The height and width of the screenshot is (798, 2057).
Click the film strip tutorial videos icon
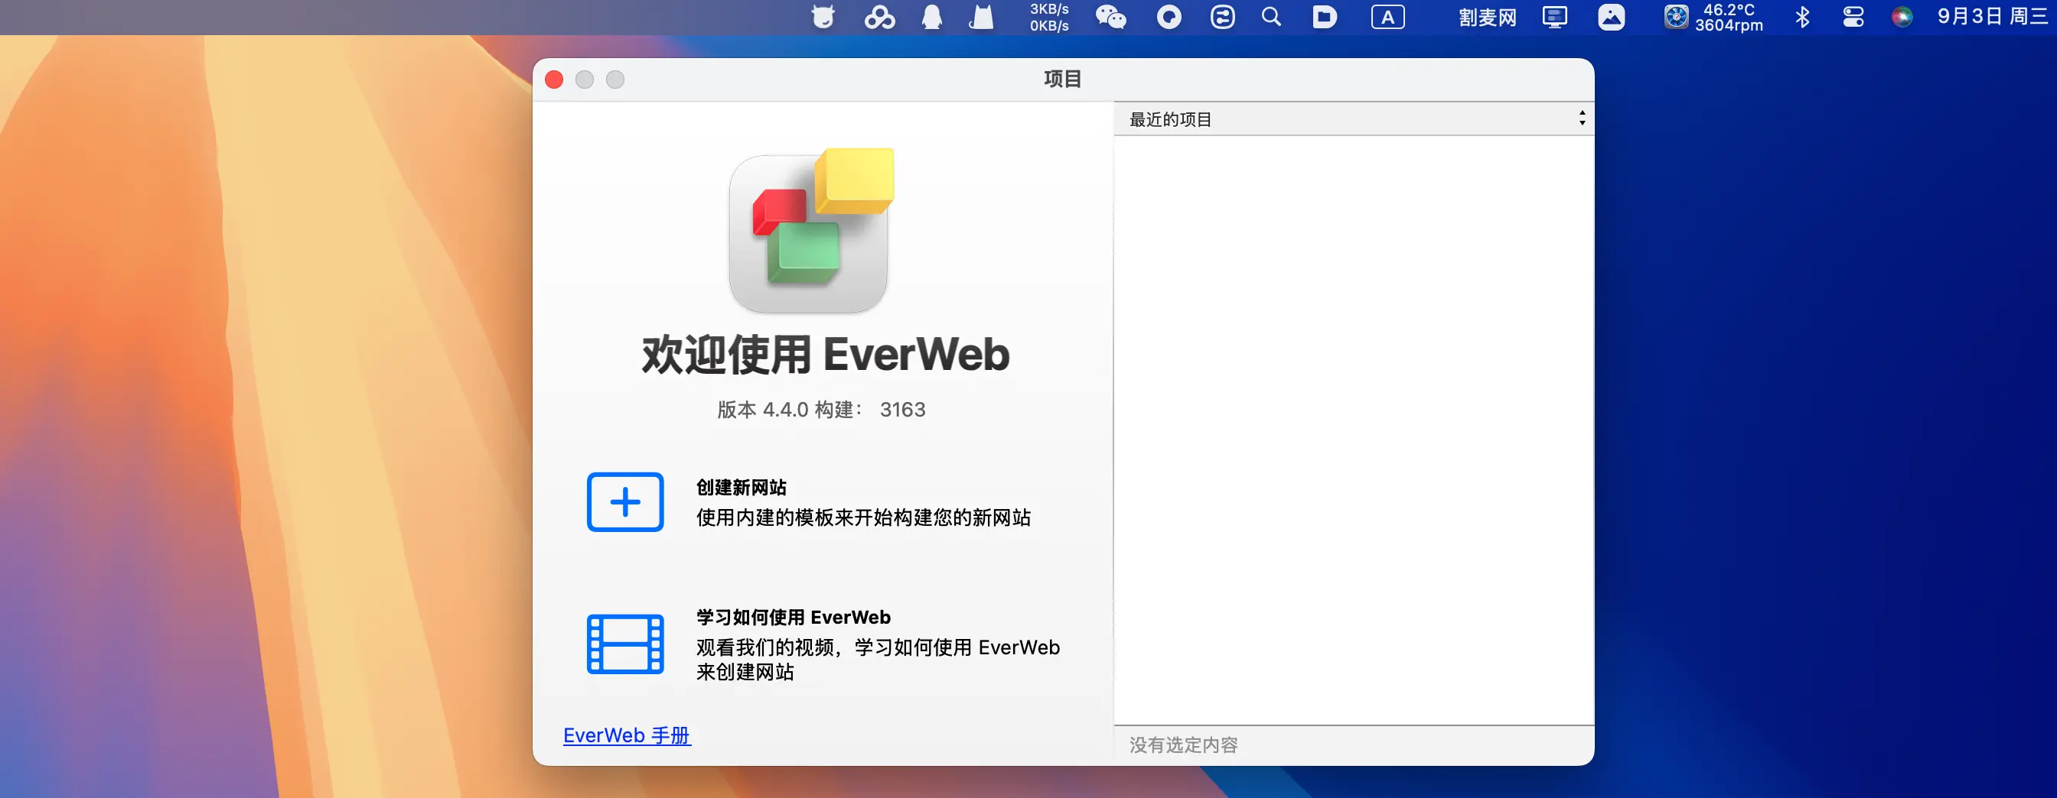click(625, 644)
